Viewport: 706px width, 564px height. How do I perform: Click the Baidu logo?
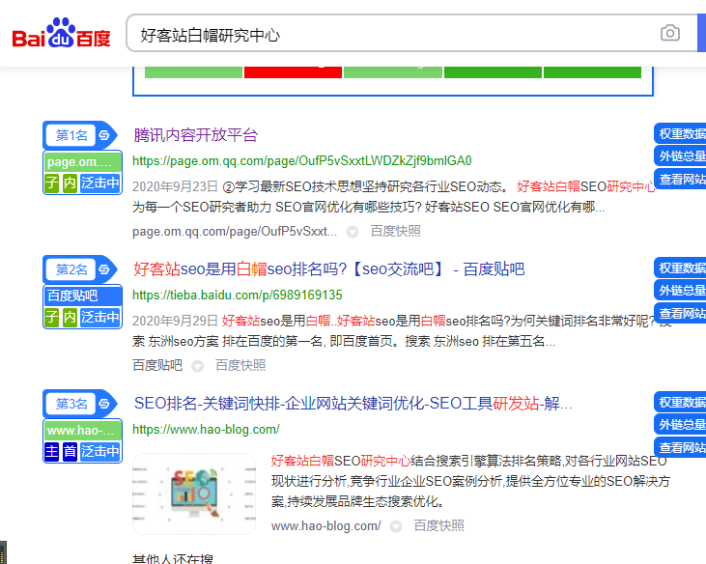61,33
